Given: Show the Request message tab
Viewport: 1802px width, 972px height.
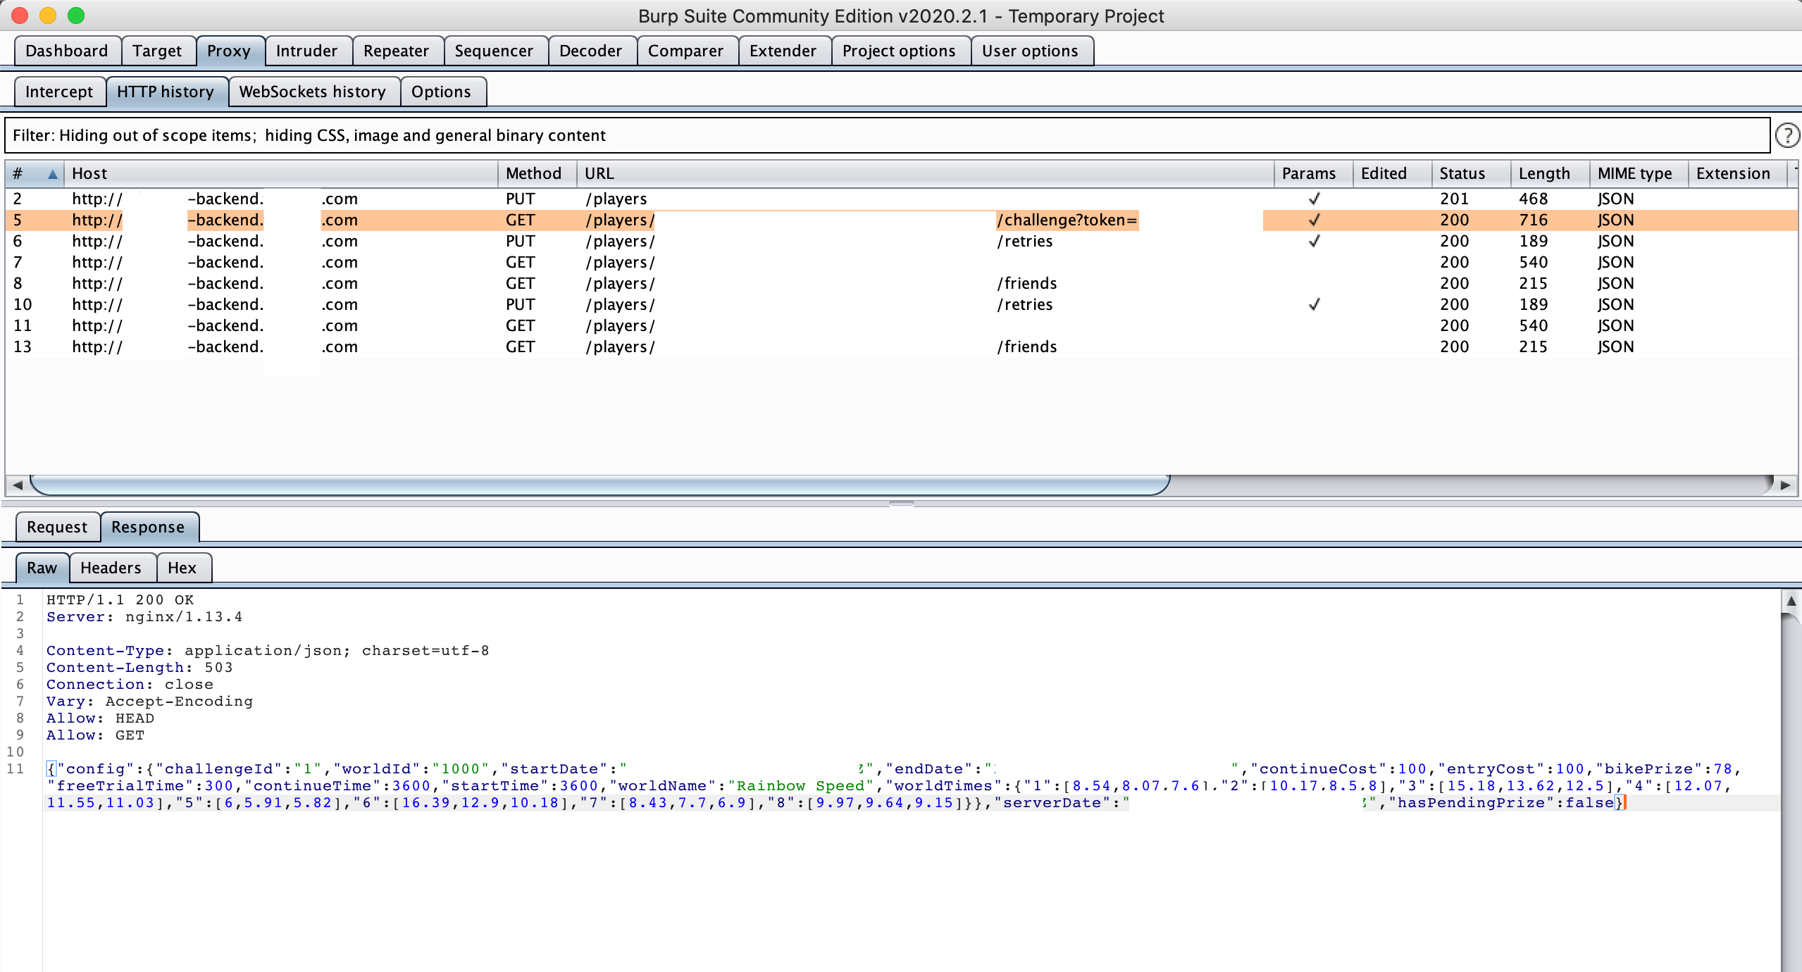Looking at the screenshot, I should click(x=57, y=527).
